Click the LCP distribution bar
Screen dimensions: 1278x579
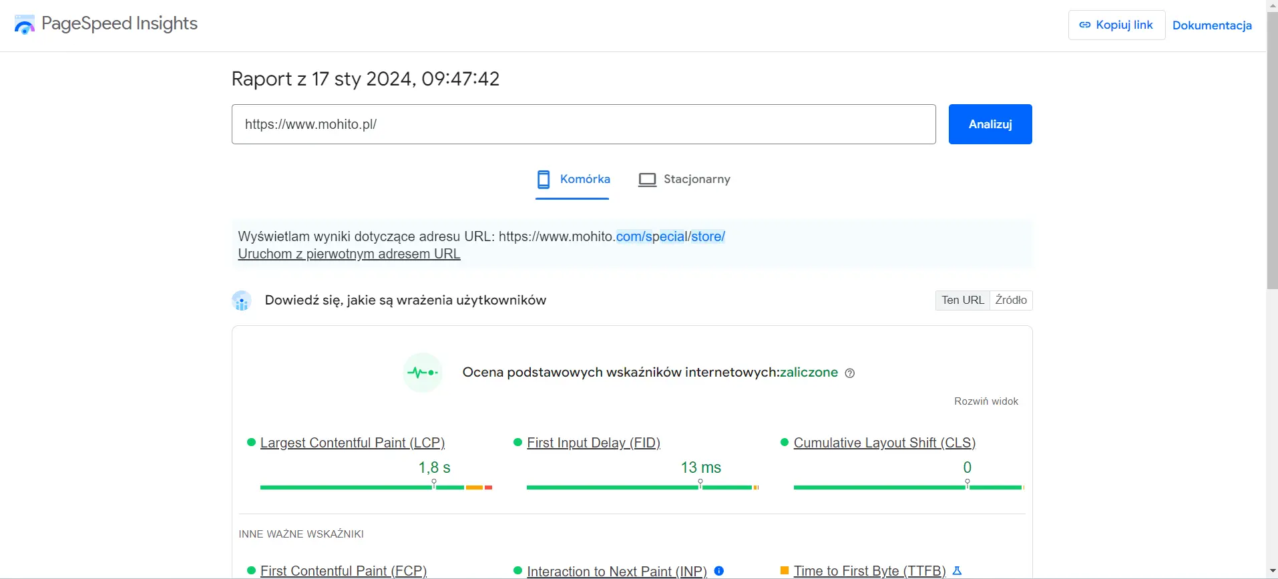376,488
